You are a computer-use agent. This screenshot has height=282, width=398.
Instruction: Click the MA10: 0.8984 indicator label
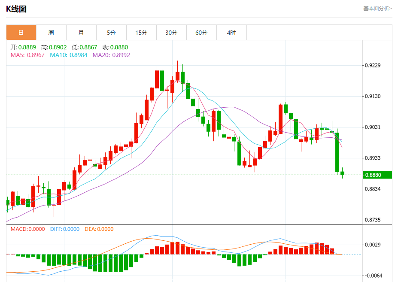coord(69,55)
